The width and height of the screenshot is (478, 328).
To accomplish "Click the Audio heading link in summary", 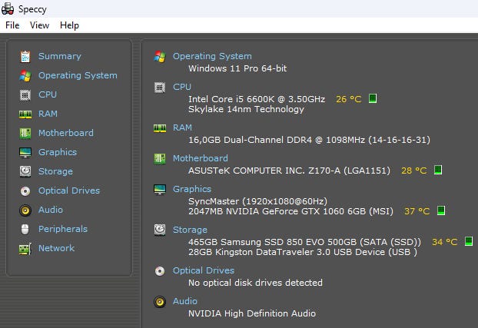I will [x=185, y=301].
